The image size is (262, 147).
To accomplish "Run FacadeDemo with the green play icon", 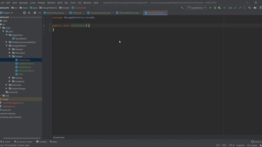I will pyautogui.click(x=210, y=8).
